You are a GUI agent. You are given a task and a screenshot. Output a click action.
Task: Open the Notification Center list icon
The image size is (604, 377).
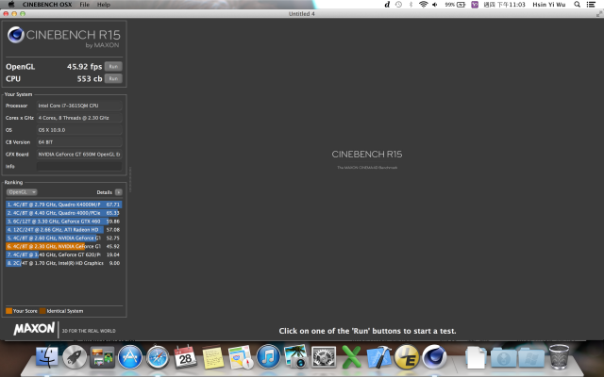[591, 4]
